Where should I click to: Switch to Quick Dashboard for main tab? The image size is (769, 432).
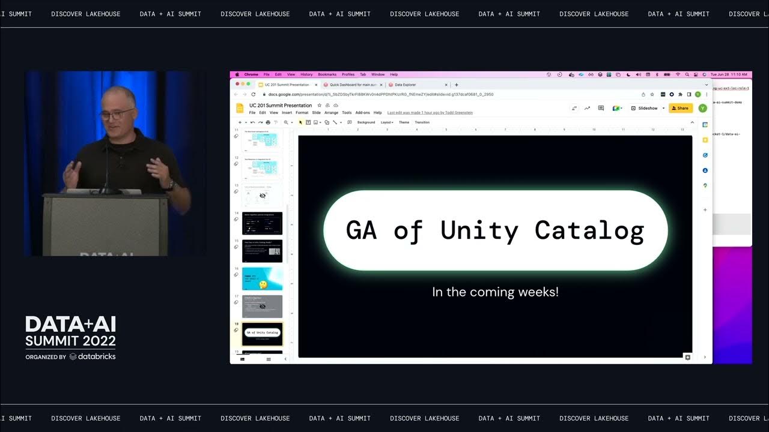point(353,85)
